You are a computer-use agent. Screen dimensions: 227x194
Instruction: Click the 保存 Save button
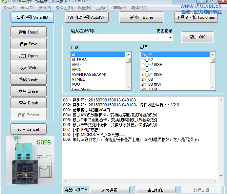[29, 44]
